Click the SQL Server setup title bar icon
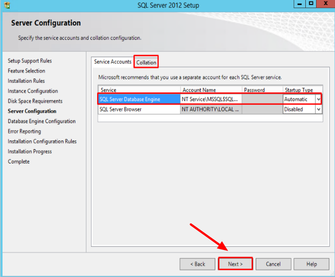 (7, 5)
